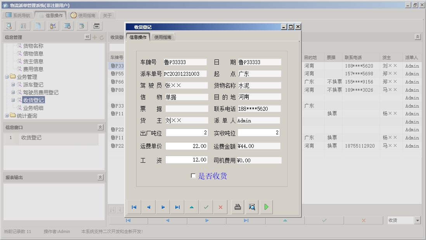The image size is (426, 240).
Task: Open the user management icon in the toolbar
Action: click(53, 26)
